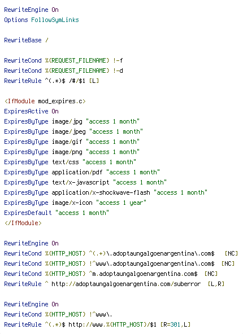Click the text/css ExpiresByType entry
The height and width of the screenshot is (334, 243).
pos(70,162)
